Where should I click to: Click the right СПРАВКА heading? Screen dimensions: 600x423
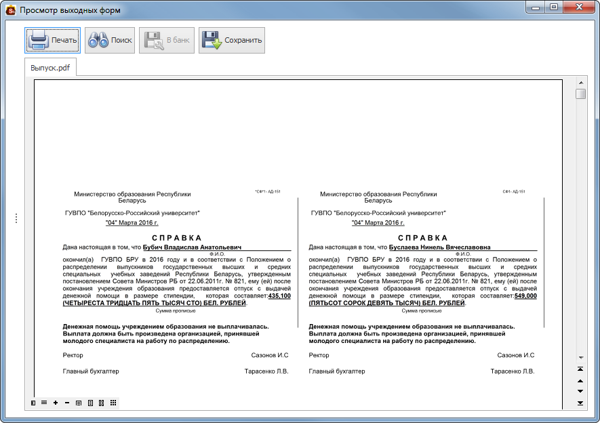click(x=423, y=238)
